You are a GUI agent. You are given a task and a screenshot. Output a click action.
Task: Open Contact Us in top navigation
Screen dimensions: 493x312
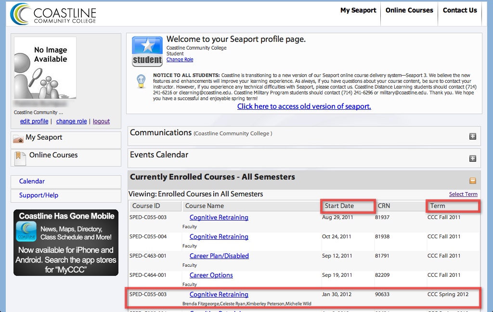460,11
